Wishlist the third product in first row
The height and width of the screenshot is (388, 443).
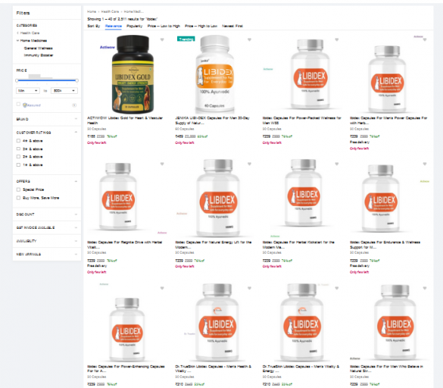point(337,40)
